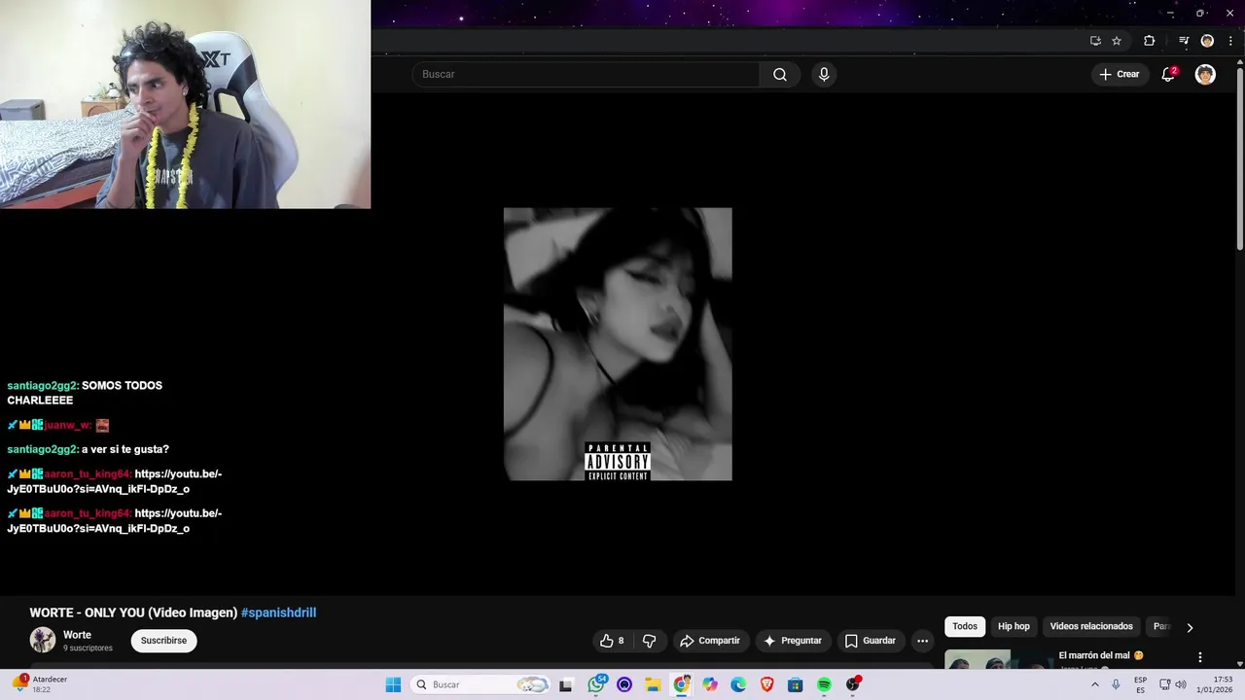Like the video with thumbs up

click(x=612, y=641)
